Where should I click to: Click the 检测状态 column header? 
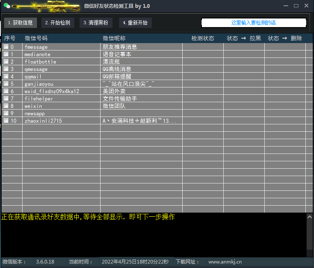click(203, 38)
